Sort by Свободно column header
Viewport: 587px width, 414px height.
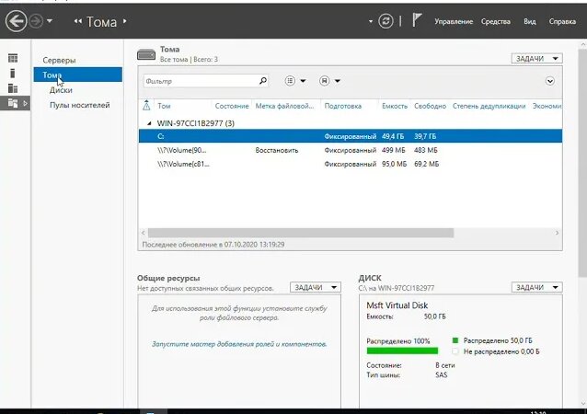431,106
